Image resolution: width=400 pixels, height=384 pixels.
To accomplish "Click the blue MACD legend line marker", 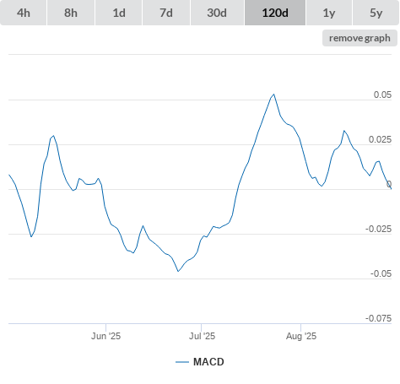I will pos(182,362).
